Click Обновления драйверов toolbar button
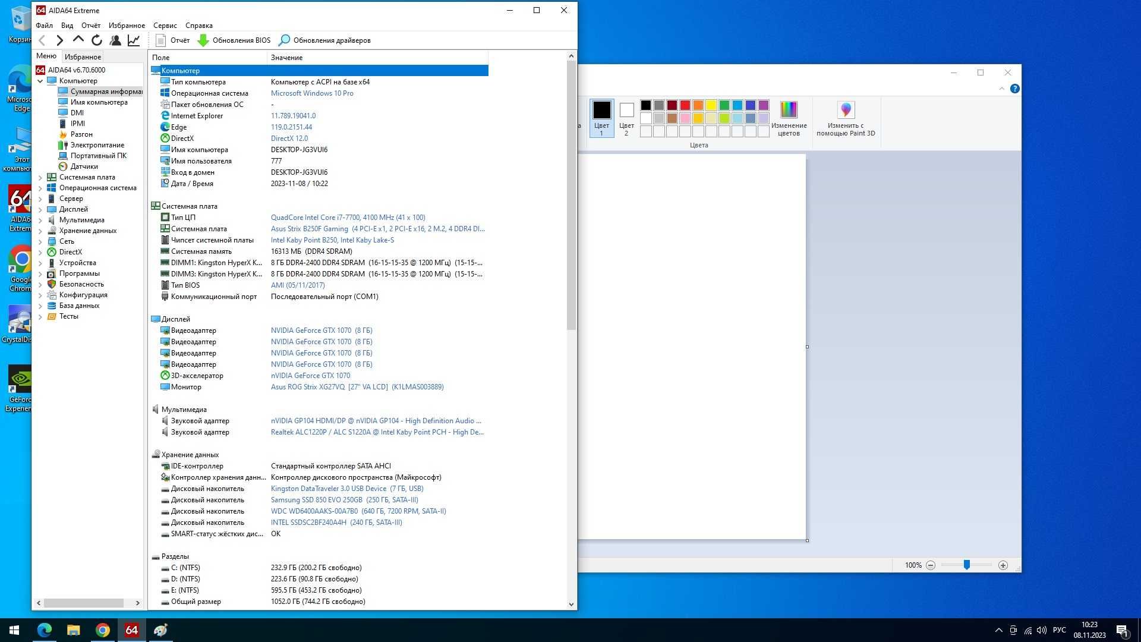Screen dimensions: 1141x642 324,40
